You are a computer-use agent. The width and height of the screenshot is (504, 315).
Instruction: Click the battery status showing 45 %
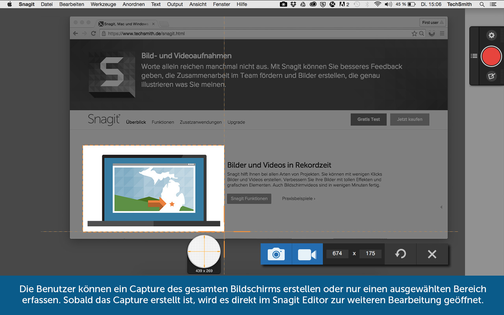point(406,4)
